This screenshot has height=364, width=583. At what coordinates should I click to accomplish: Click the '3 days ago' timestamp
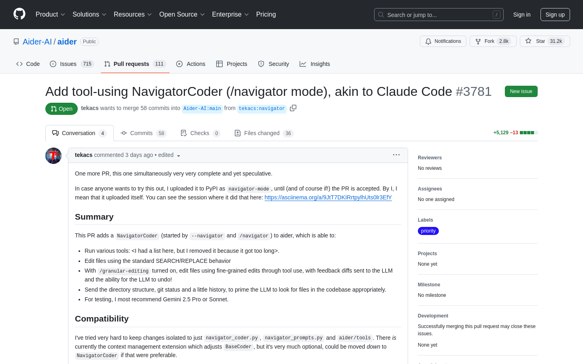point(139,155)
